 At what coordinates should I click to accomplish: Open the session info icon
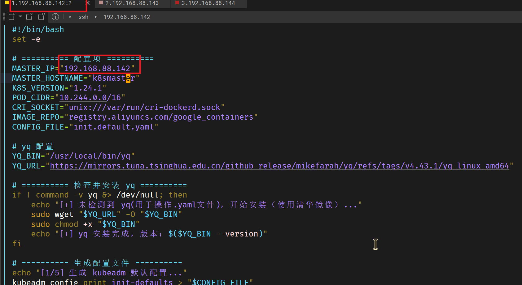tap(55, 17)
